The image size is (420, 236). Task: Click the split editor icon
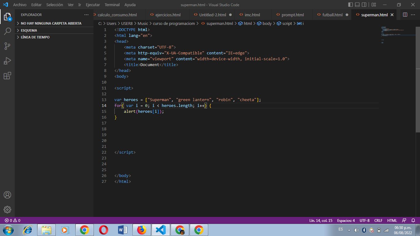tap(405, 15)
